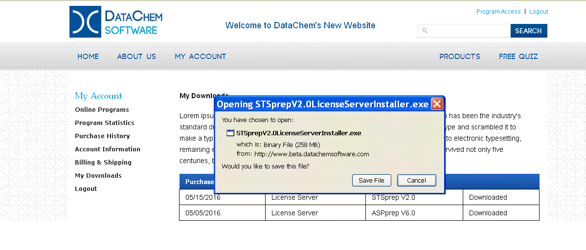Click the dialog title Opening STSprepV2.0LicenseServerInstaller.exe
This screenshot has height=250, width=586.
(322, 104)
